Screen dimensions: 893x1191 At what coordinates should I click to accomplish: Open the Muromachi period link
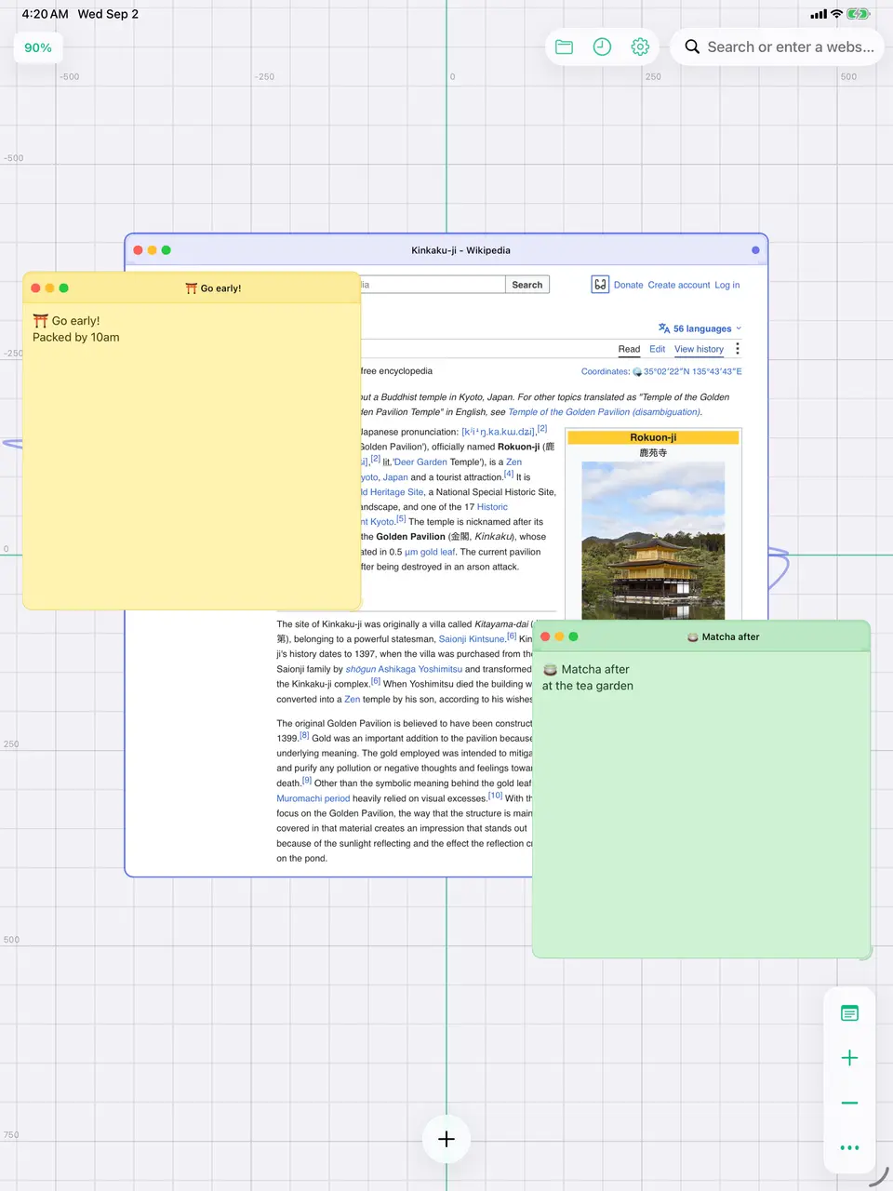(x=313, y=798)
